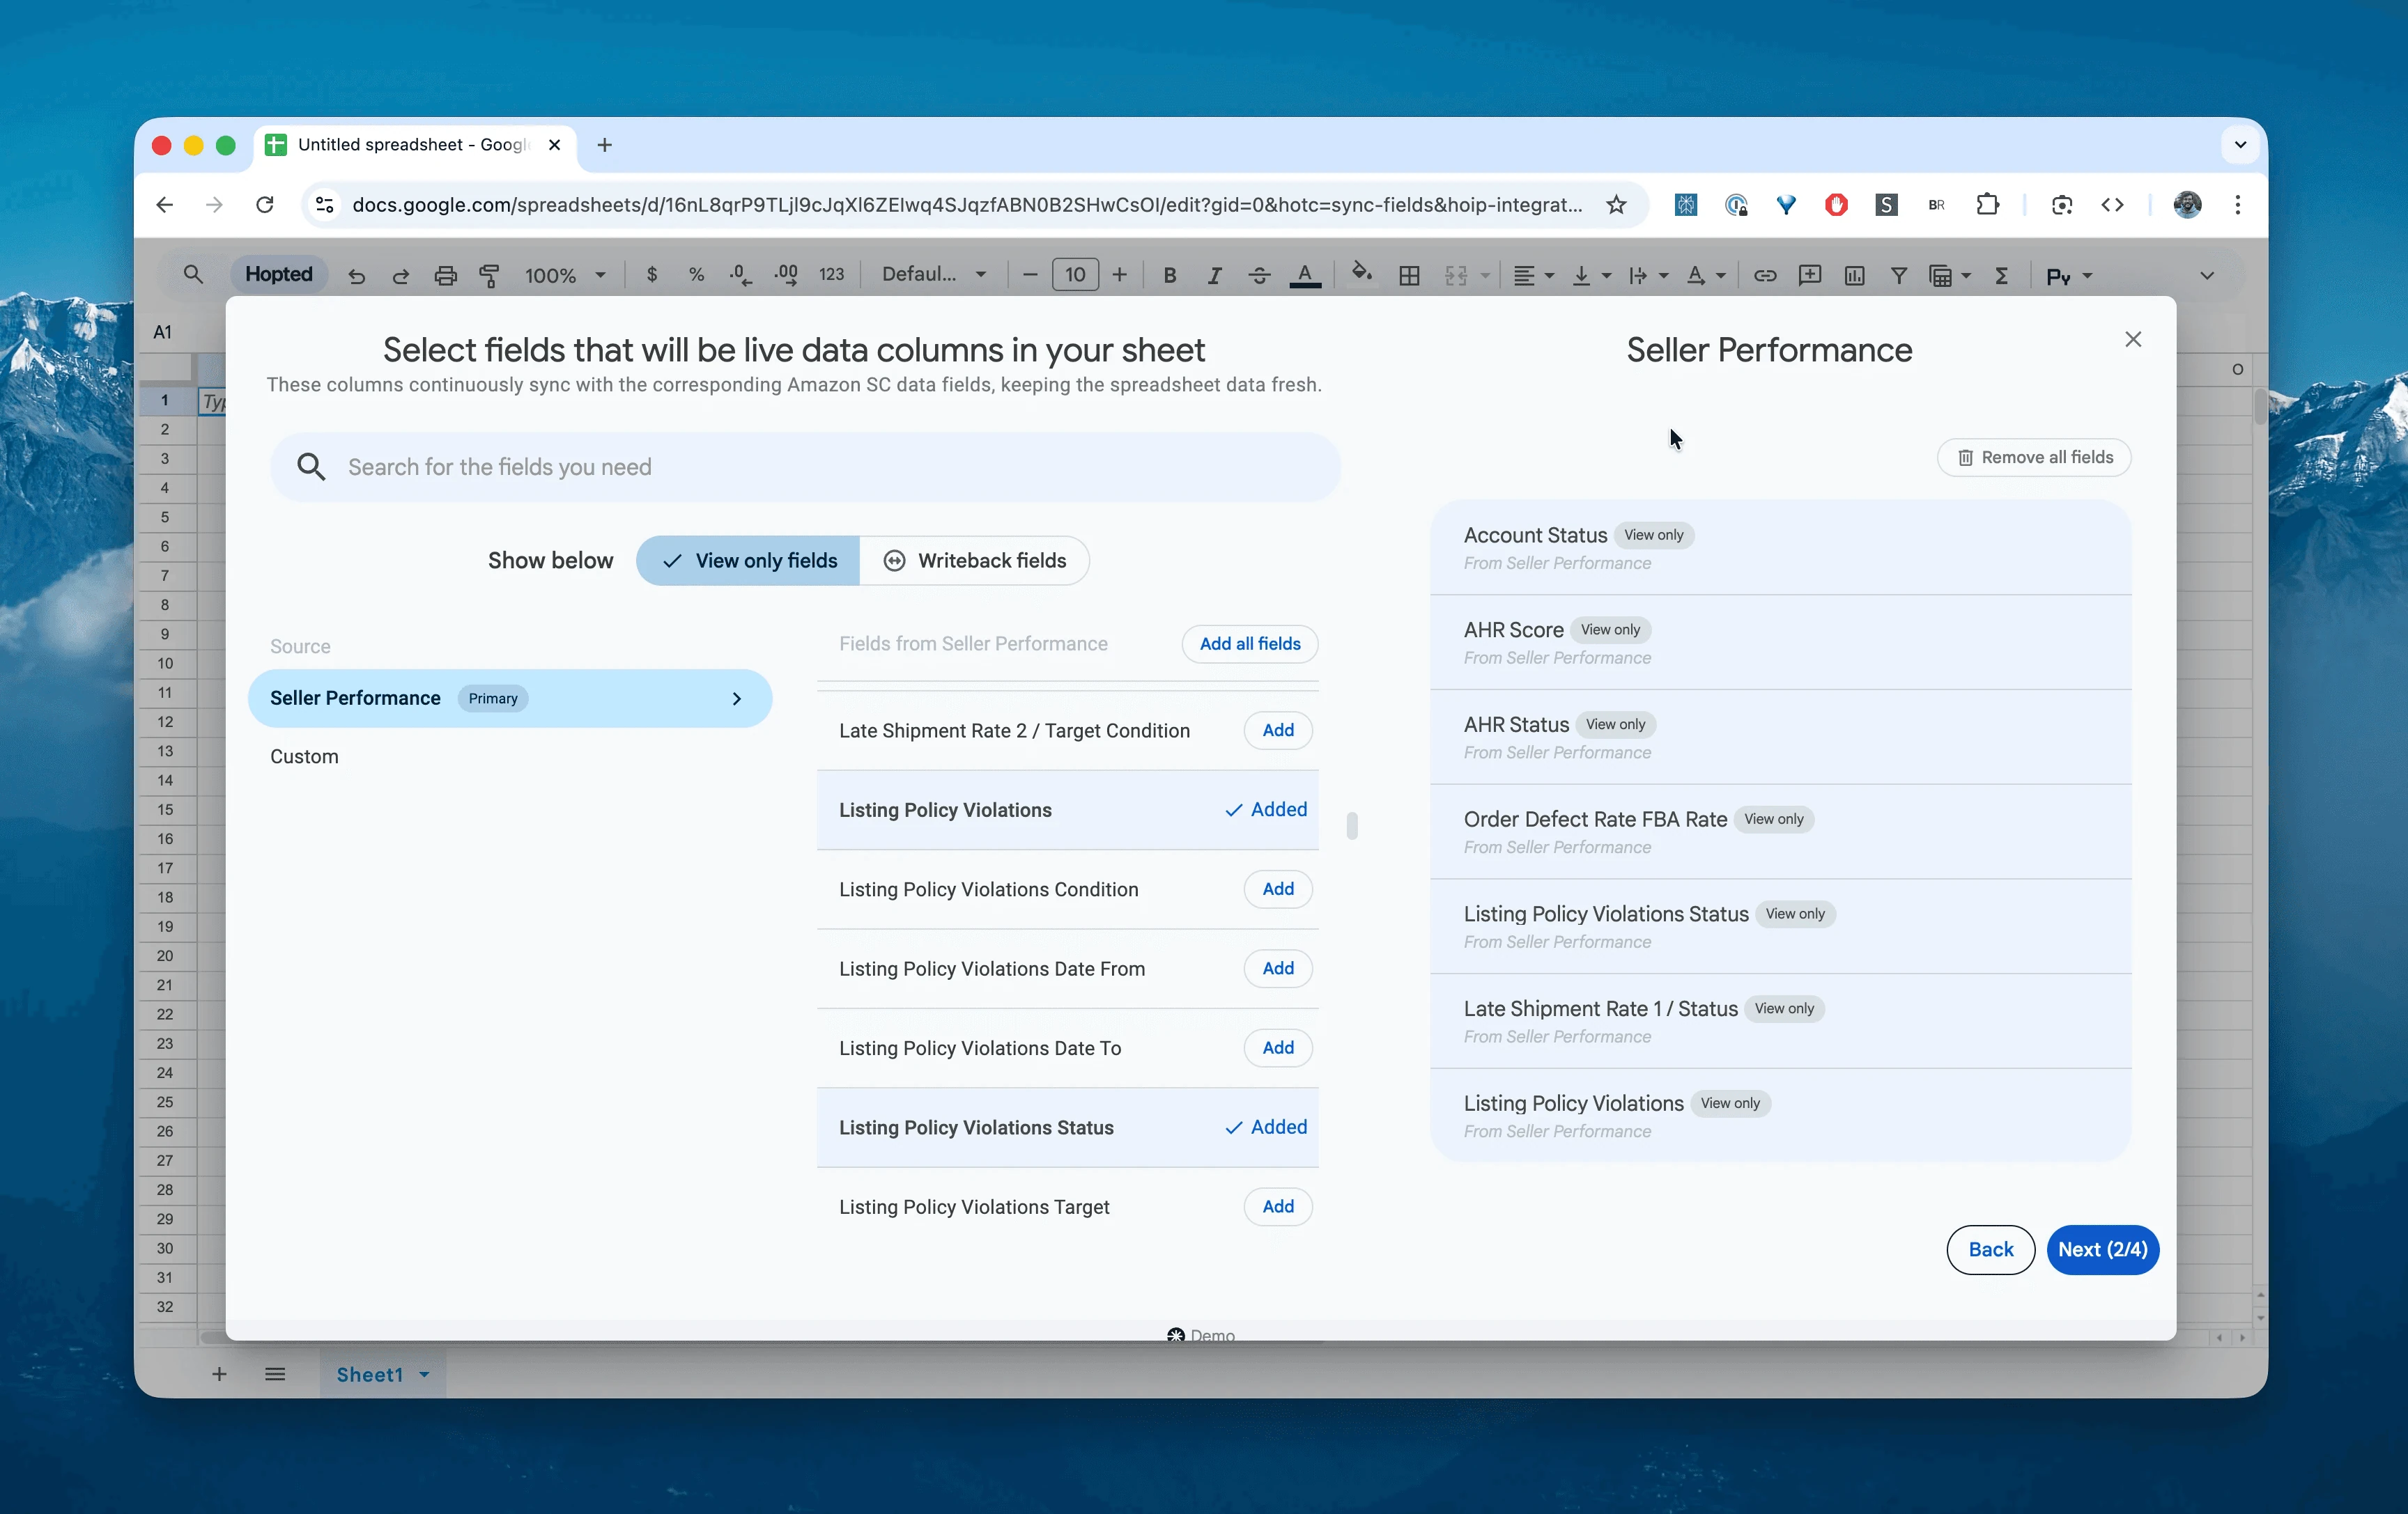Click the borders icon in toolbar
This screenshot has height=1514, width=2408.
[x=1409, y=276]
